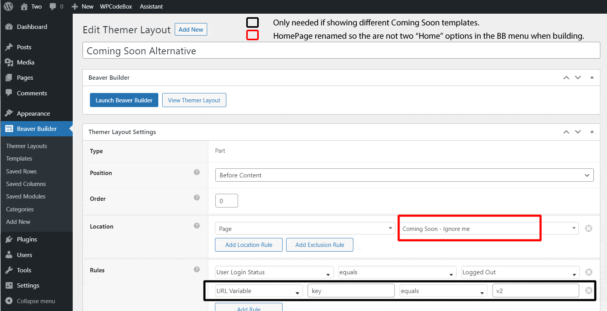Click the Plugins plug icon

coord(9,239)
